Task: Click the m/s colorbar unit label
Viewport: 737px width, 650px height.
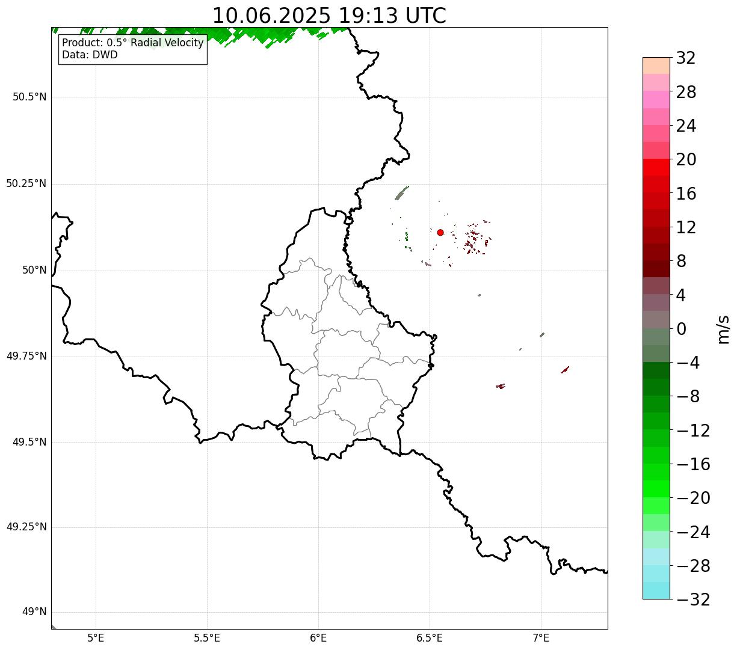Action: point(723,328)
